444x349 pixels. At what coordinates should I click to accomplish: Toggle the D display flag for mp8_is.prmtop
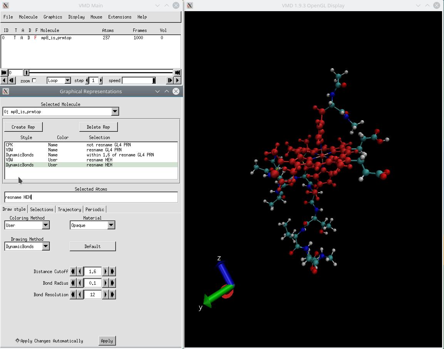28,38
